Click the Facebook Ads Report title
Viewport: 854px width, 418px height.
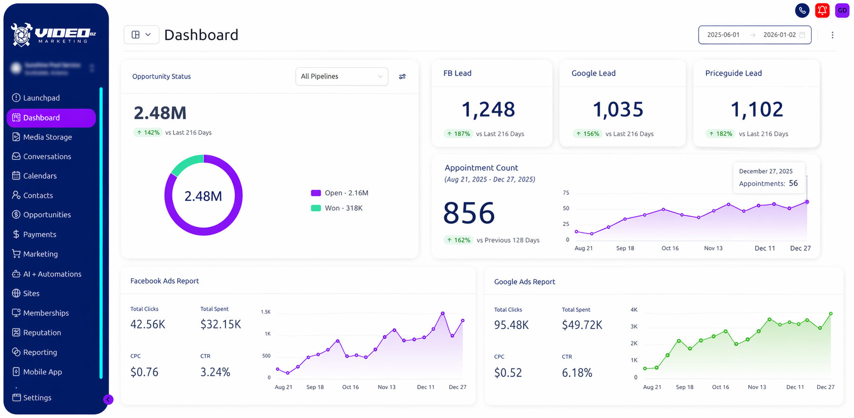tap(165, 281)
